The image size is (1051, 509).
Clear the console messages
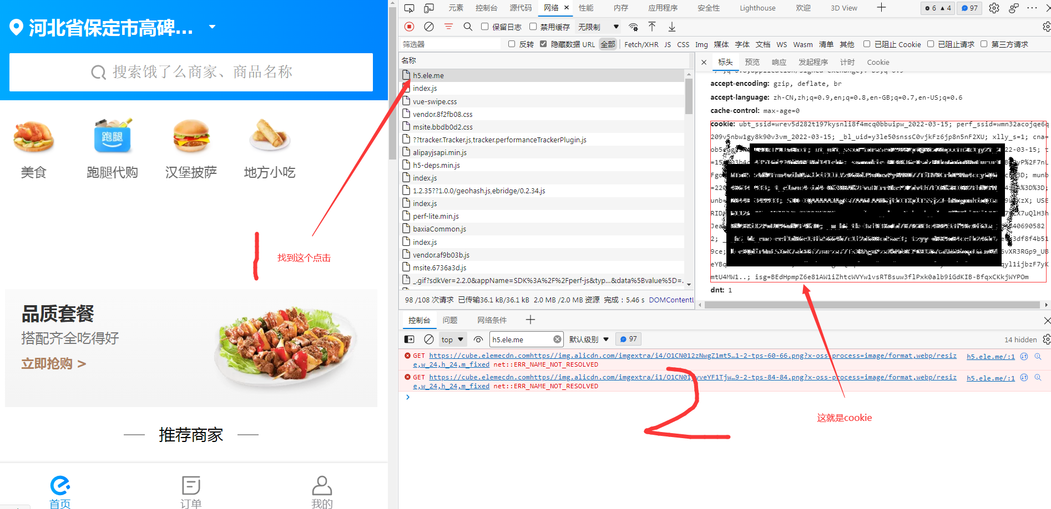click(x=428, y=339)
